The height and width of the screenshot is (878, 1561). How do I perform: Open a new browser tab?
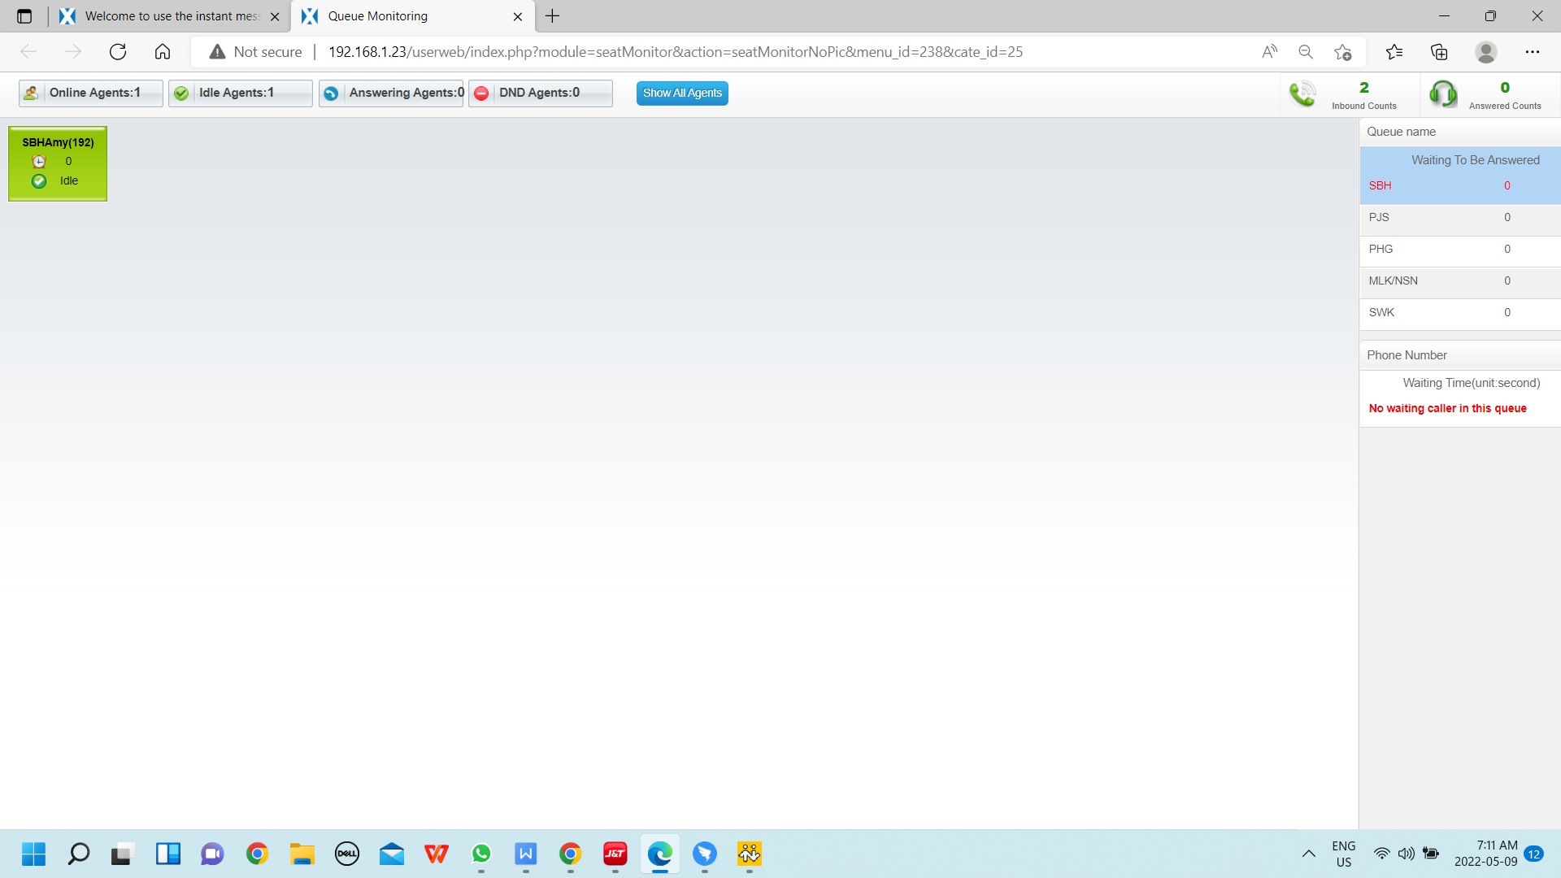pyautogui.click(x=553, y=16)
